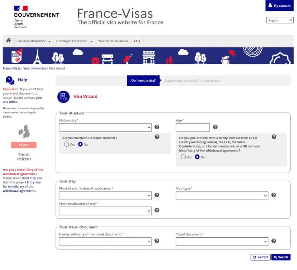Image resolution: width=297 pixels, height=270 pixels.
Task: Open the FAQ menu item
Action: click(137, 41)
